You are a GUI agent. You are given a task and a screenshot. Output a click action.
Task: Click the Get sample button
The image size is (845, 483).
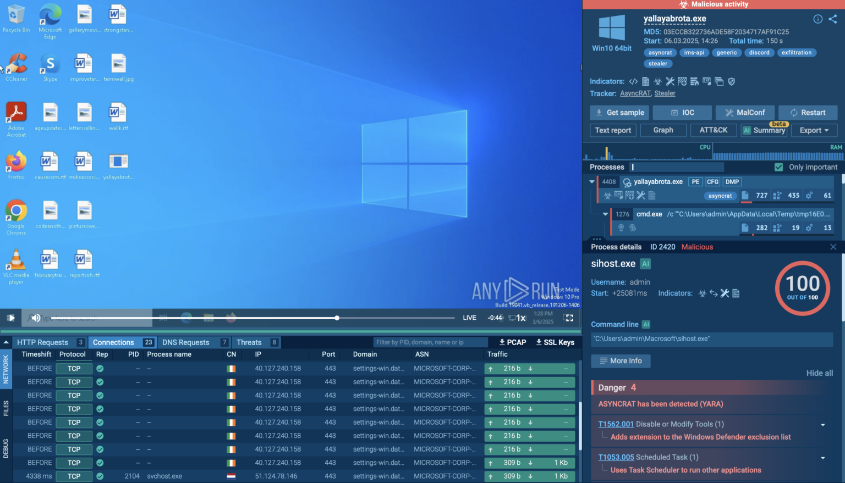619,113
